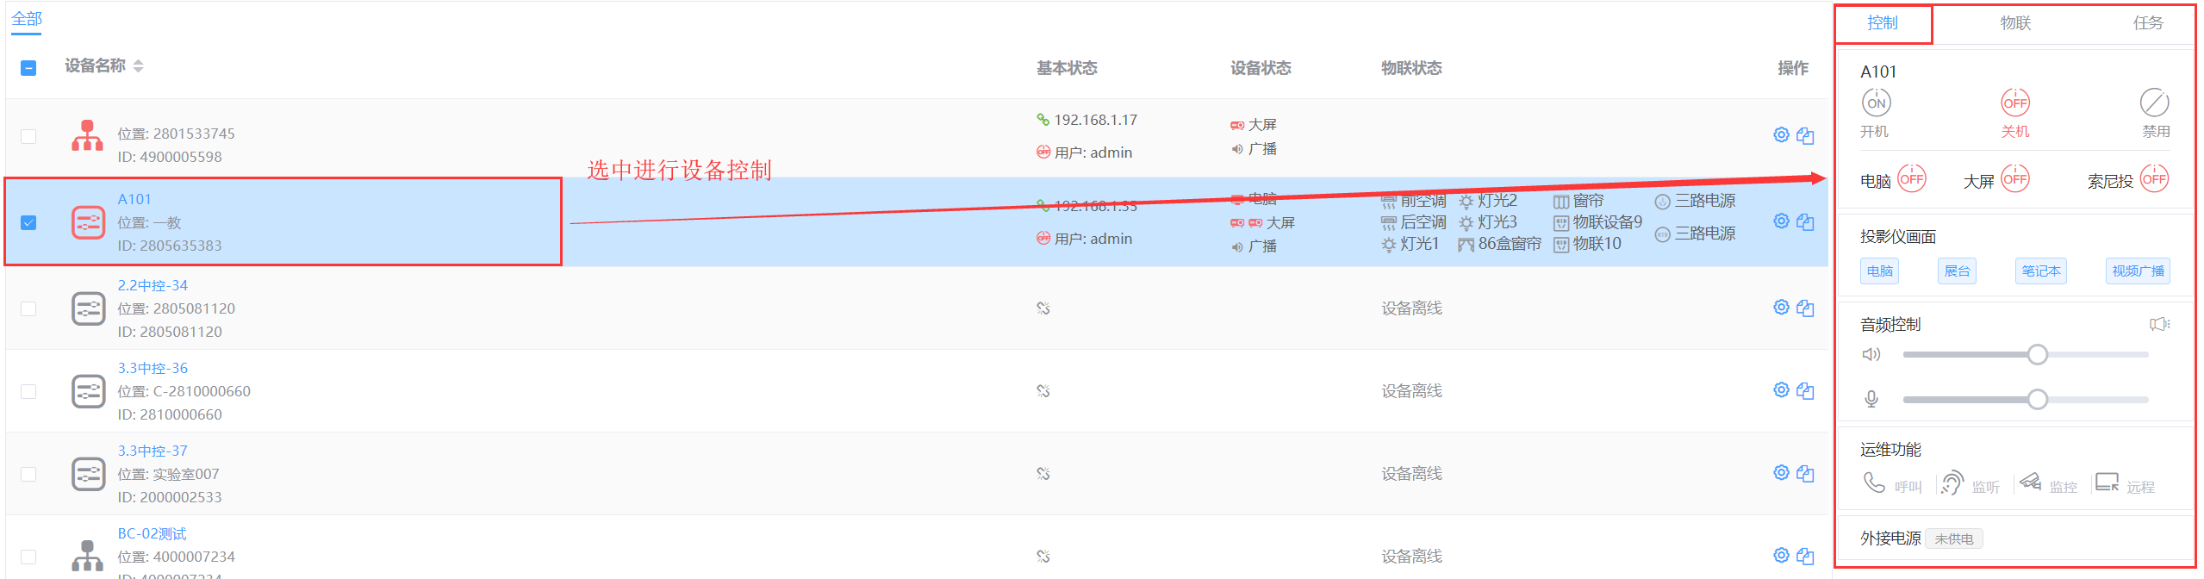Open settings gear for the A101 row
2204x579 pixels.
coord(1781,221)
